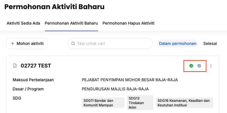Select the Permohonan Aktiviti Baharu tab
The height and width of the screenshot is (113, 227).
pos(71,23)
